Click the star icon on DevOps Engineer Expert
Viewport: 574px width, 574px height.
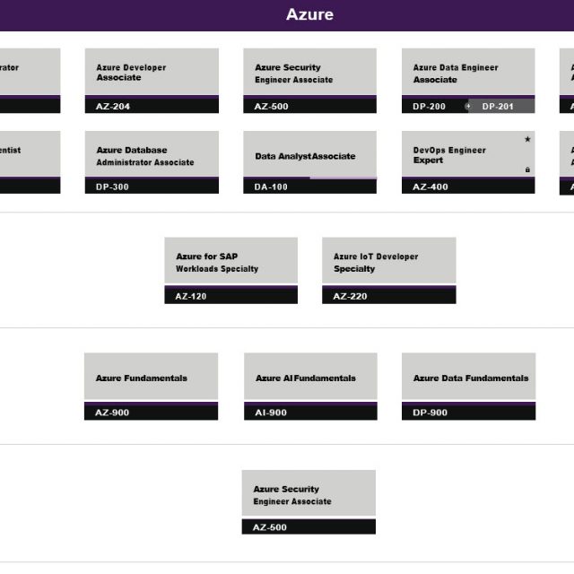pyautogui.click(x=527, y=140)
